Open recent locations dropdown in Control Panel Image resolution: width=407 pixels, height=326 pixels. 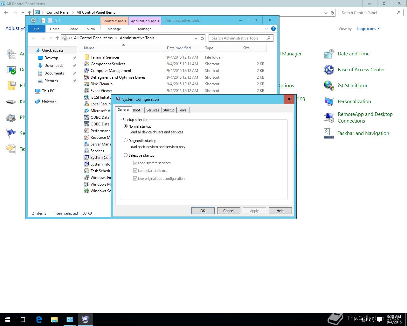pos(23,13)
